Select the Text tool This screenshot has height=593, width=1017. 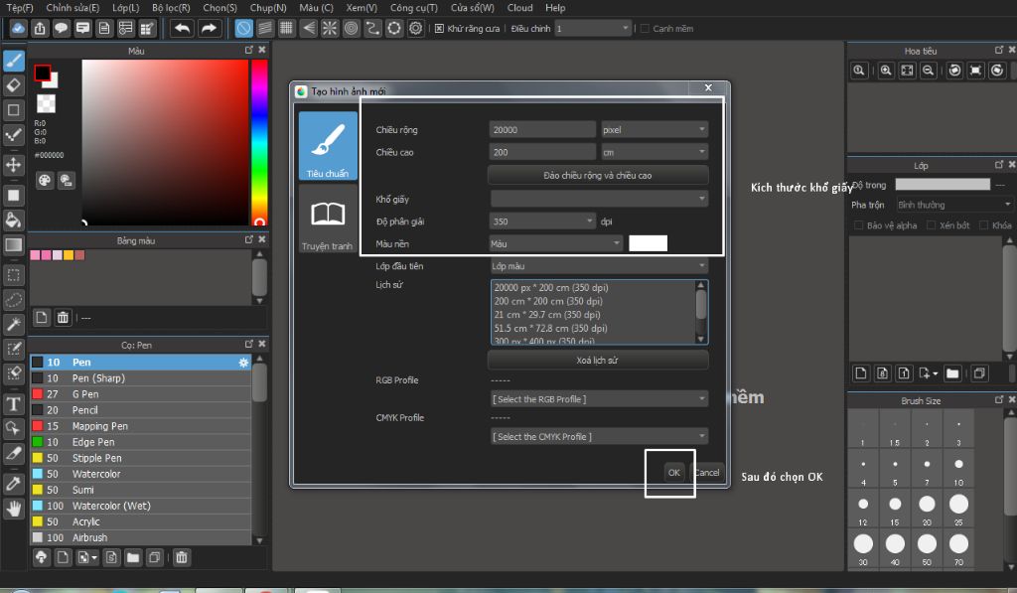pos(14,404)
